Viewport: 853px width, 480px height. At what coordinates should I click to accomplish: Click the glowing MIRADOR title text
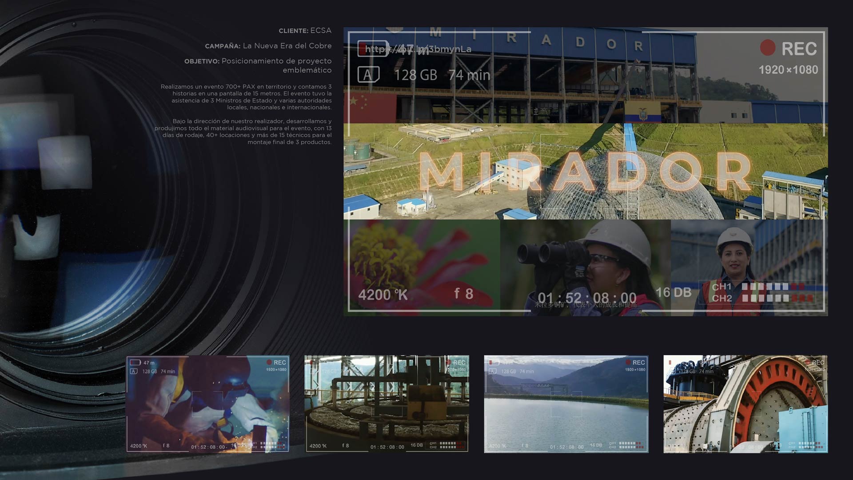pos(586,172)
